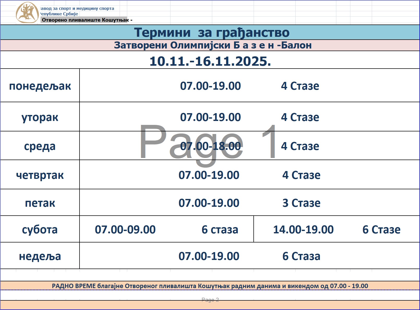Select the 'субота' day cell
The width and height of the screenshot is (420, 310).
point(40,230)
